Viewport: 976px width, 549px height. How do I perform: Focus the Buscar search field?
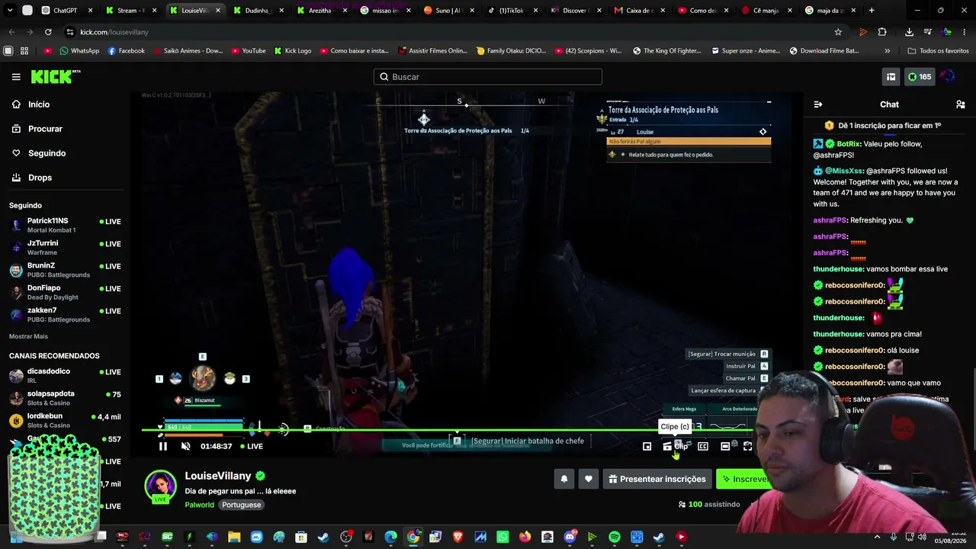pos(488,77)
